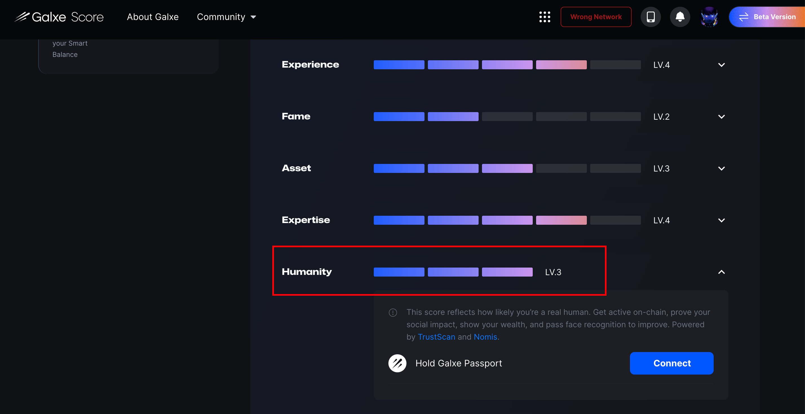The image size is (805, 414).
Task: Open the notifications bell
Action: (x=680, y=17)
